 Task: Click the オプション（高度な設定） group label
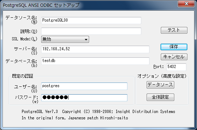tap(162, 76)
